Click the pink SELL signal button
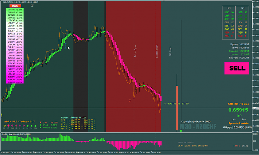This screenshot has height=155, width=259. (237, 68)
